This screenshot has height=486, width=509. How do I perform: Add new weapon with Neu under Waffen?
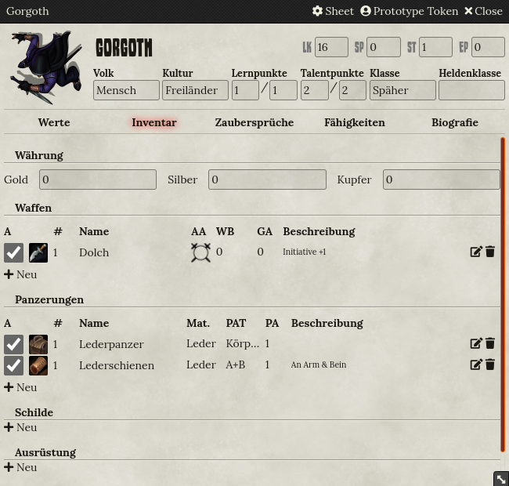[x=20, y=274]
